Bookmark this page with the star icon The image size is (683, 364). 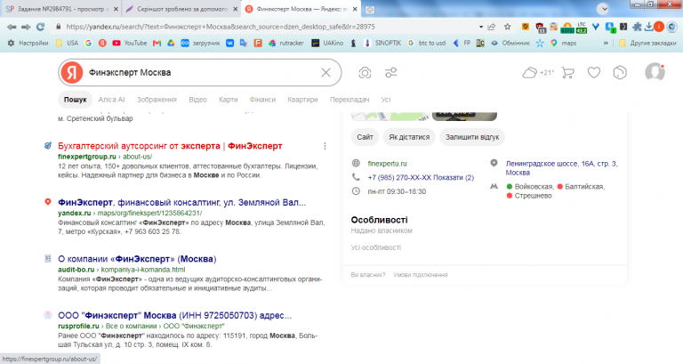pos(508,27)
